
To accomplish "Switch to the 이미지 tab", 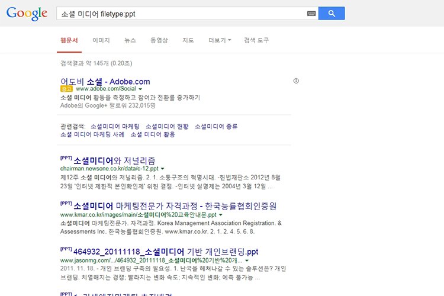I will tap(101, 40).
